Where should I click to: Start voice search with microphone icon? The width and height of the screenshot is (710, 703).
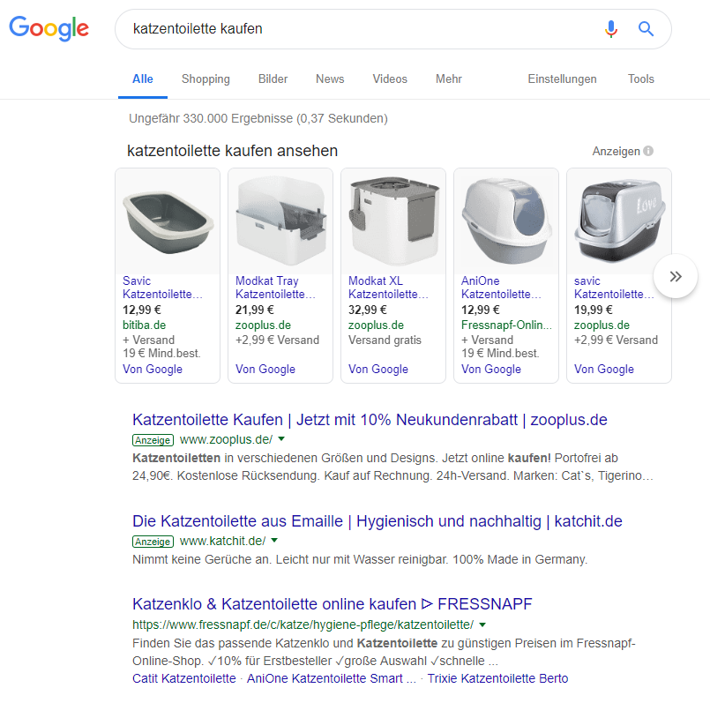coord(611,28)
